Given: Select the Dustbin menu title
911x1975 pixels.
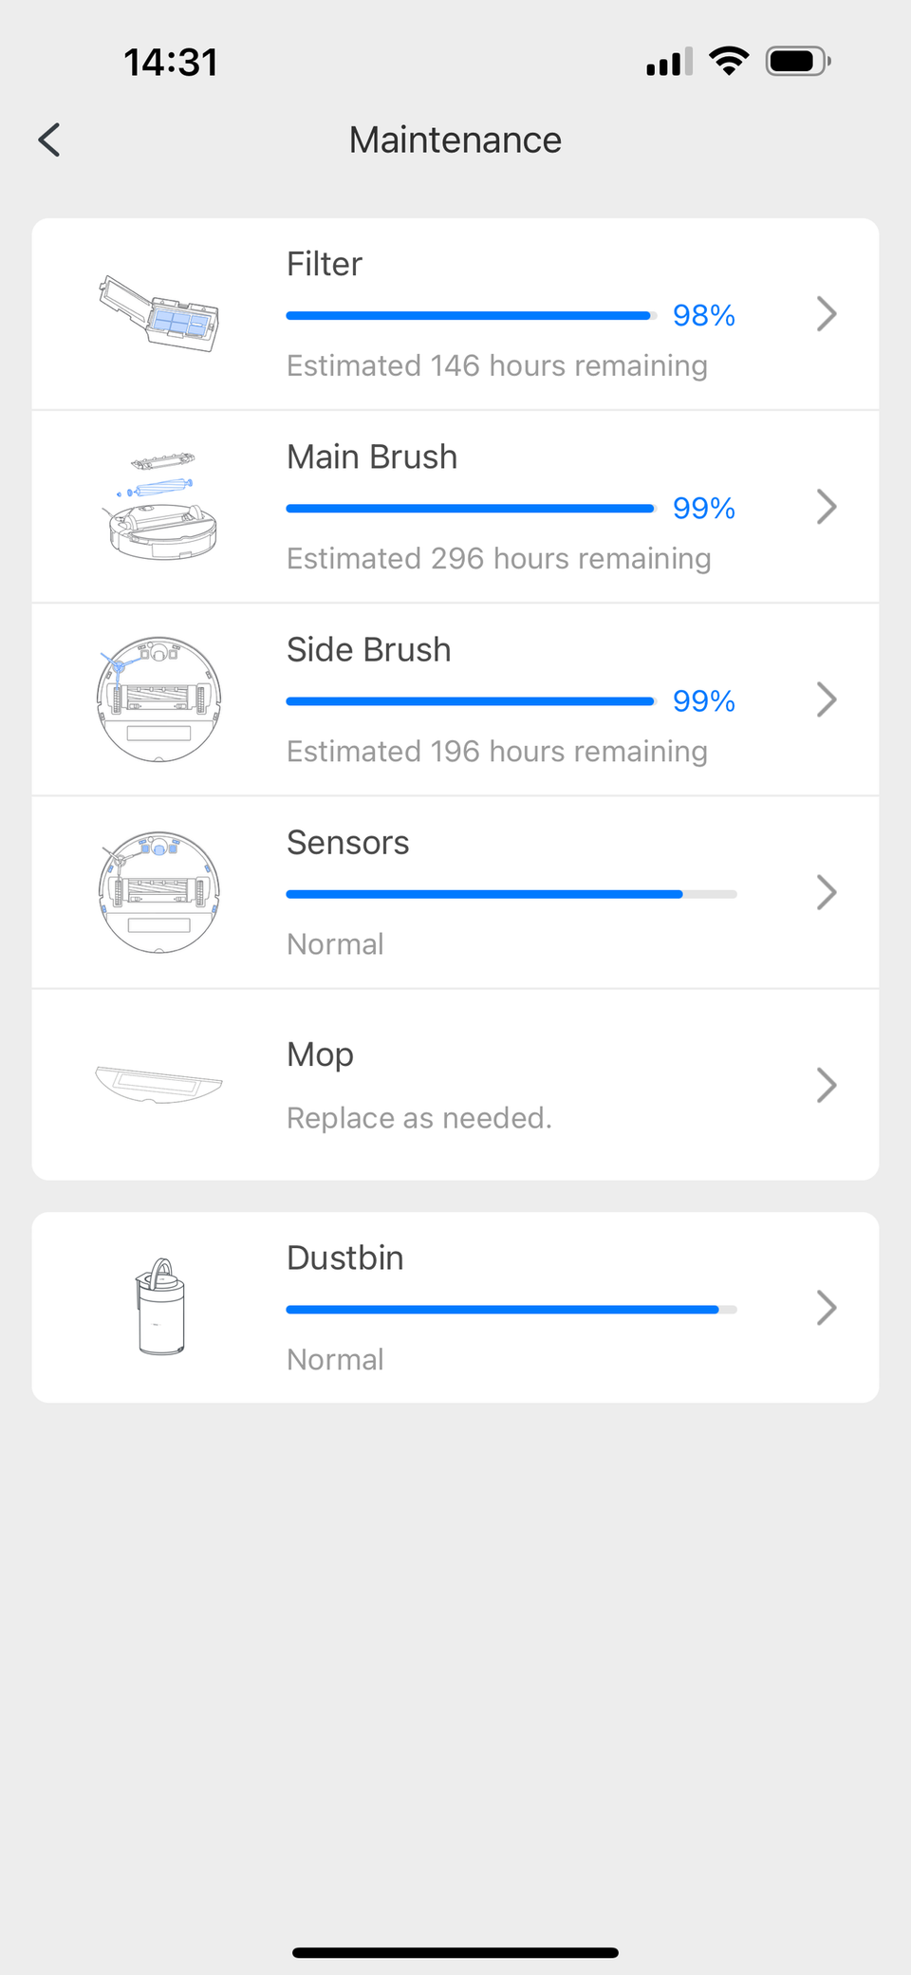Looking at the screenshot, I should (345, 1258).
